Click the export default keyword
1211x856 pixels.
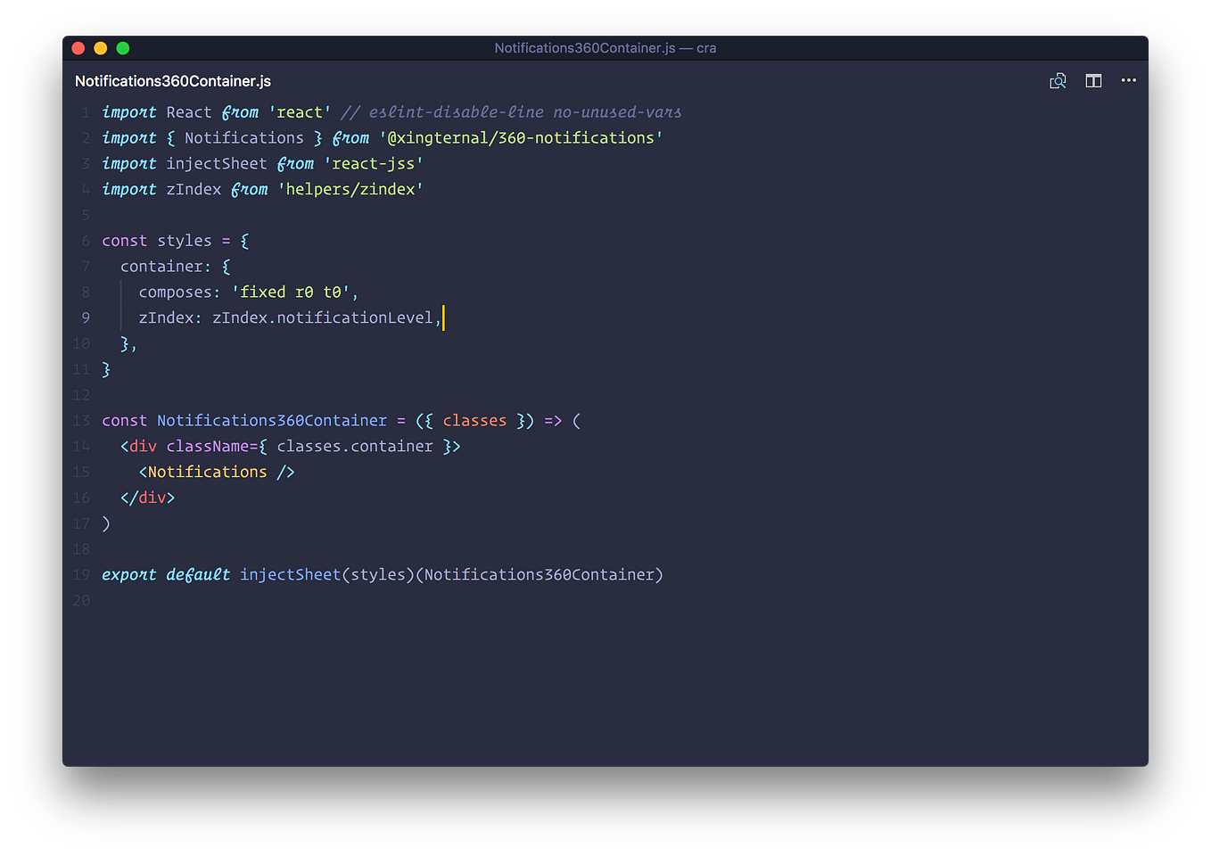point(165,574)
